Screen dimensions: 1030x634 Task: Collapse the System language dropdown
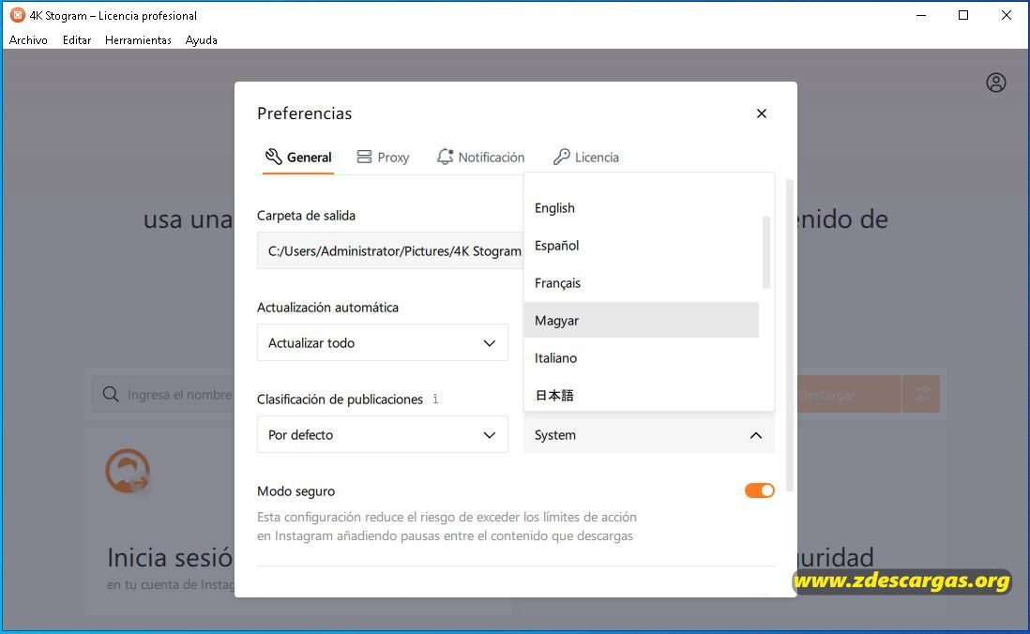(649, 435)
